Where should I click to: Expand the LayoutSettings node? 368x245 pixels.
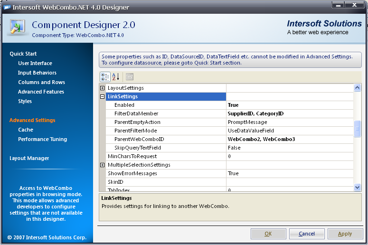click(102, 88)
